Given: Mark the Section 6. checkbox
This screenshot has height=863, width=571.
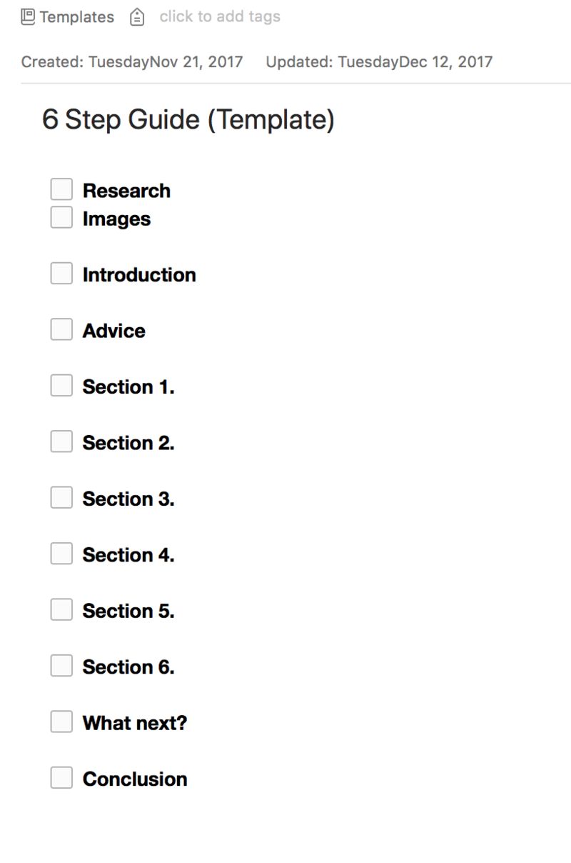Looking at the screenshot, I should tap(61, 666).
